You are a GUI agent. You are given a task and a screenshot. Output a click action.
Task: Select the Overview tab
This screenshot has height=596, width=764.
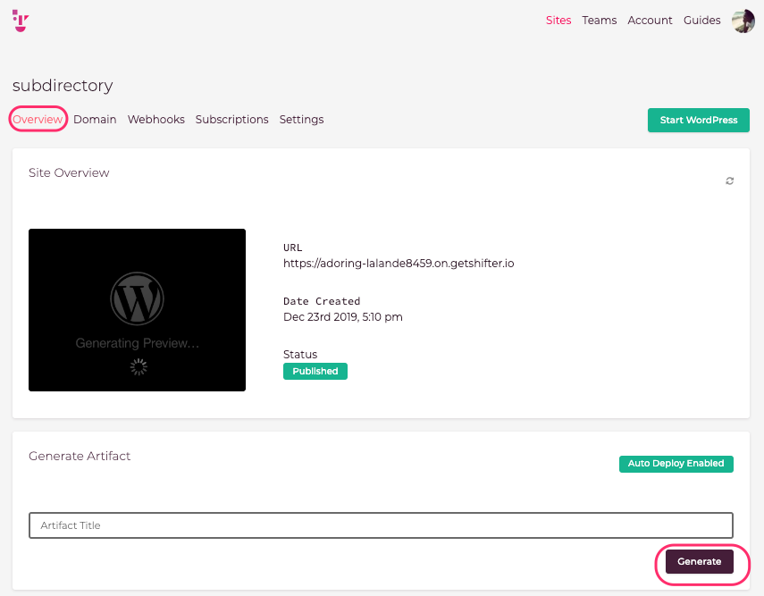coord(38,120)
